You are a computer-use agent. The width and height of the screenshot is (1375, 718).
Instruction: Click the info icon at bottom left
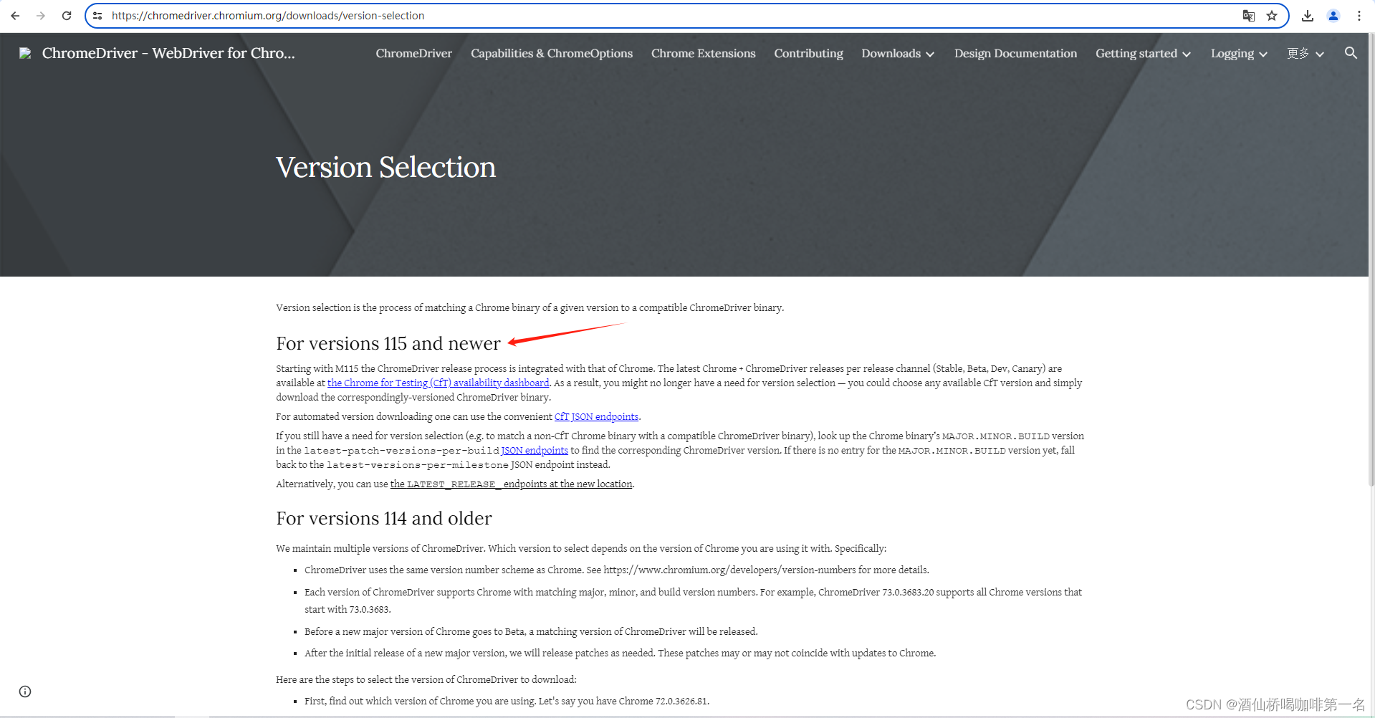point(25,691)
